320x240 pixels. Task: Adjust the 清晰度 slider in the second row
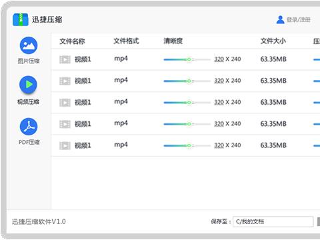(x=187, y=81)
